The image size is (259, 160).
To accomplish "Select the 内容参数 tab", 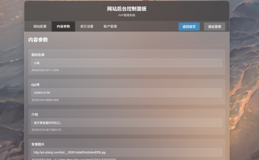I will pyautogui.click(x=64, y=26).
